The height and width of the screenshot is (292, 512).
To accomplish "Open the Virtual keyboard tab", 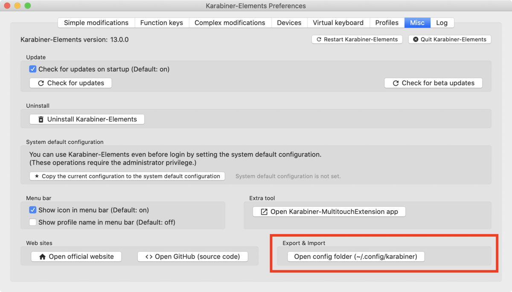I will 338,23.
